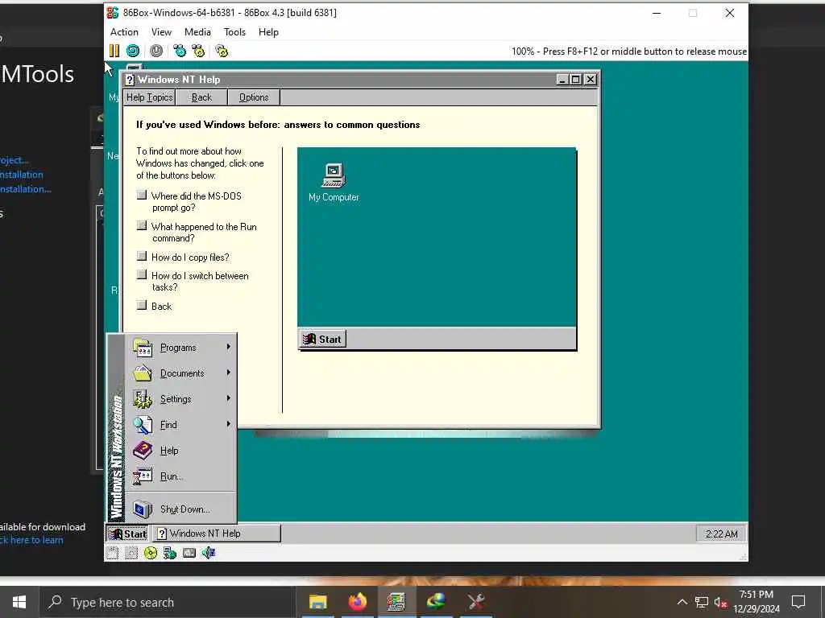Expand the Settings submenu arrow
Viewport: 825px width, 618px height.
tap(228, 398)
